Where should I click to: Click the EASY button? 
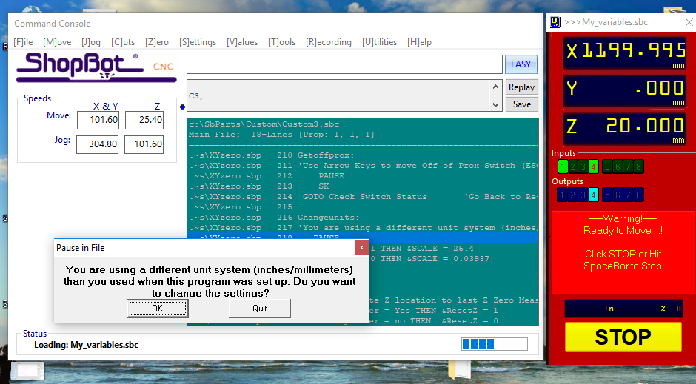[x=521, y=64]
